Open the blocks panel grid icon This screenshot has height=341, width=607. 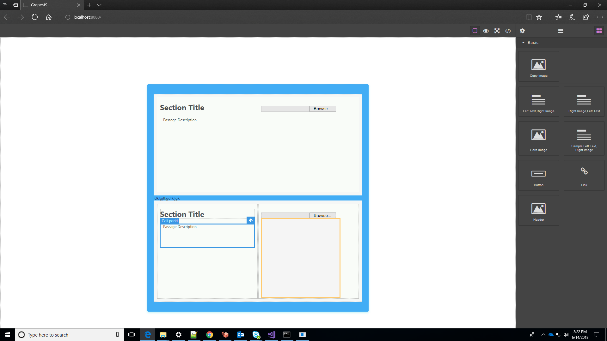(x=599, y=30)
